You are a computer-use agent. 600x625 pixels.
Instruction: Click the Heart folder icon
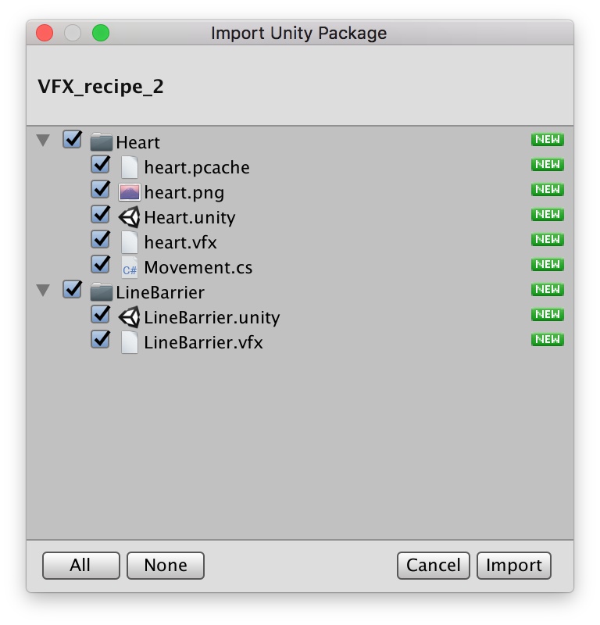[102, 142]
